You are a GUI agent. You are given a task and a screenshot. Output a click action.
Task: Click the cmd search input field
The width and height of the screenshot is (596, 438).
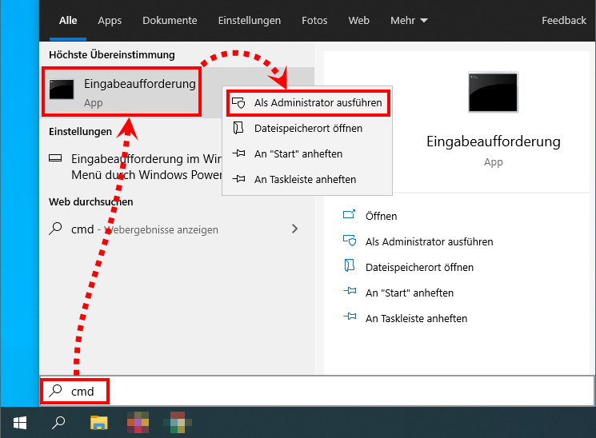pyautogui.click(x=320, y=392)
